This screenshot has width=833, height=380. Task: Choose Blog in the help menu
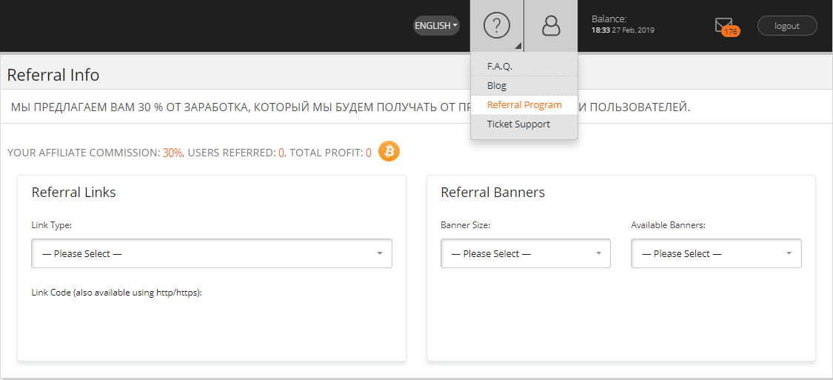[x=497, y=85]
